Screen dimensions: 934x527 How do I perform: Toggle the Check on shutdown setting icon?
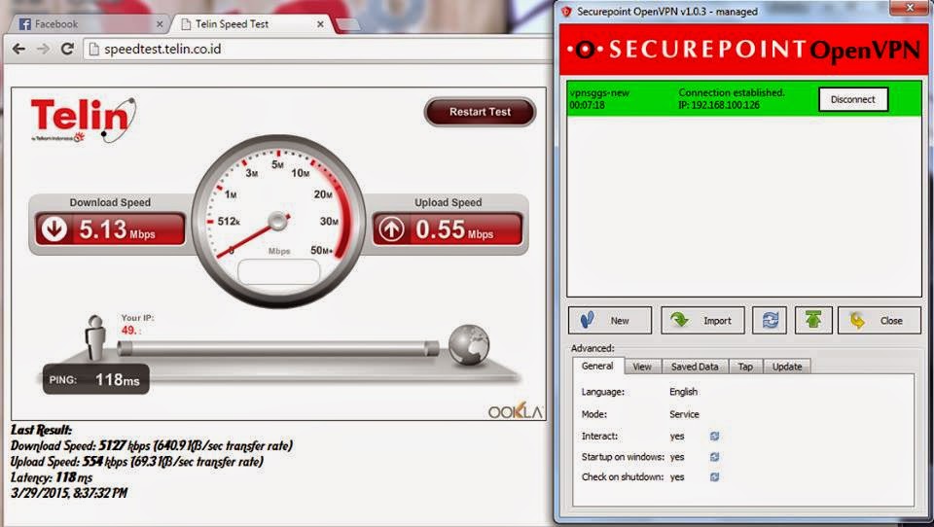pyautogui.click(x=715, y=477)
